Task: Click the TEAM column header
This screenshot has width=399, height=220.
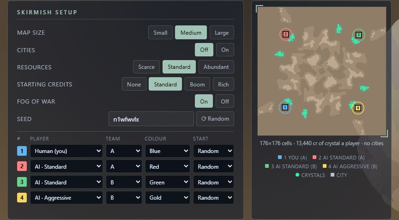Action: pyautogui.click(x=113, y=139)
